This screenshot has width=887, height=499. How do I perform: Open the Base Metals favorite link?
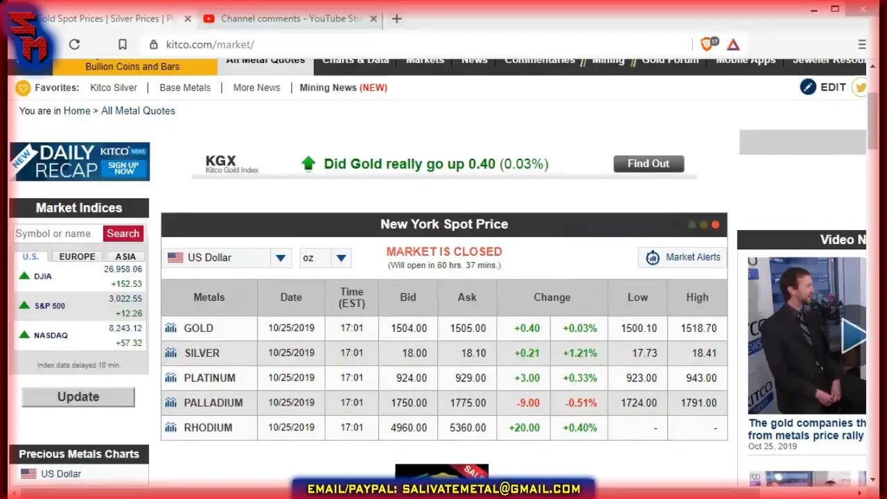tap(185, 87)
